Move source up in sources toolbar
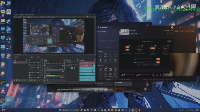Viewport: 200px width, 112px height. coord(37,80)
